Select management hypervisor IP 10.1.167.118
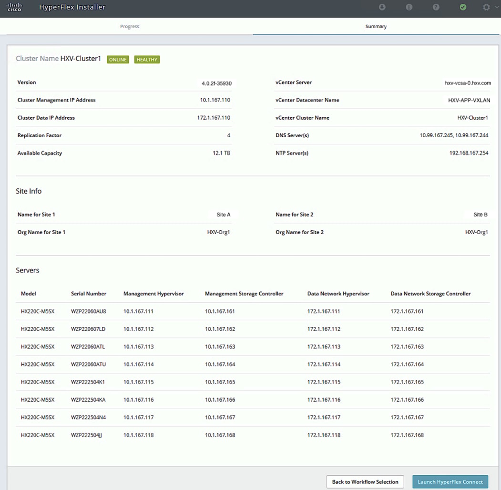This screenshot has width=501, height=490. 138,435
